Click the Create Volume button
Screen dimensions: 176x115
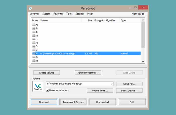click(47, 73)
